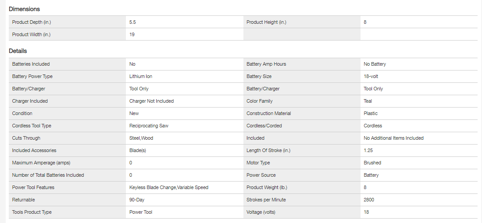This screenshot has width=482, height=223.
Task: Select the Brushed motor type value
Action: tap(372, 163)
